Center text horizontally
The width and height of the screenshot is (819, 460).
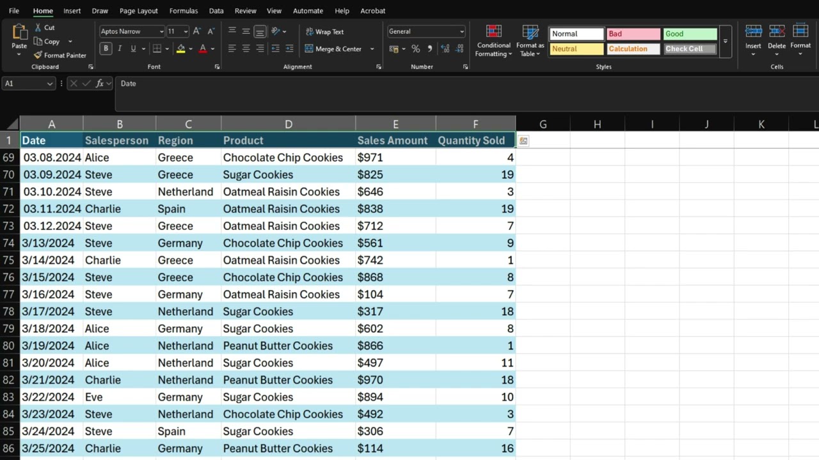tap(246, 49)
